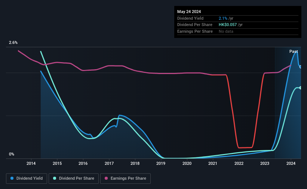Click the pink dot in Earnings Per Share legend
This screenshot has width=307, height=189.
[106, 179]
